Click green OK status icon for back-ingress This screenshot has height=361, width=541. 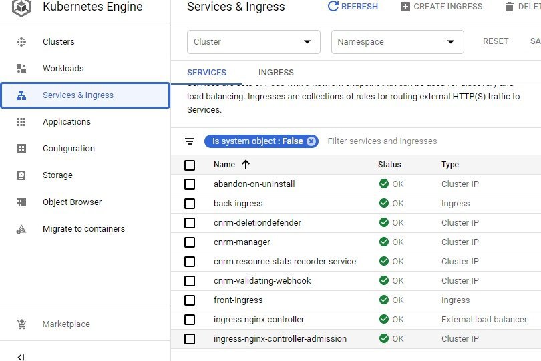pyautogui.click(x=383, y=203)
